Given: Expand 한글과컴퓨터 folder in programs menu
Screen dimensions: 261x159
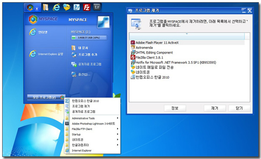Looking at the screenshot, I should point(92,145).
